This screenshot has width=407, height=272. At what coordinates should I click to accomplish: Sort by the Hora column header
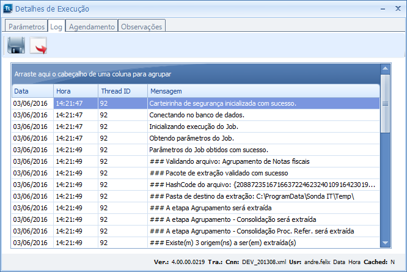tap(75, 91)
